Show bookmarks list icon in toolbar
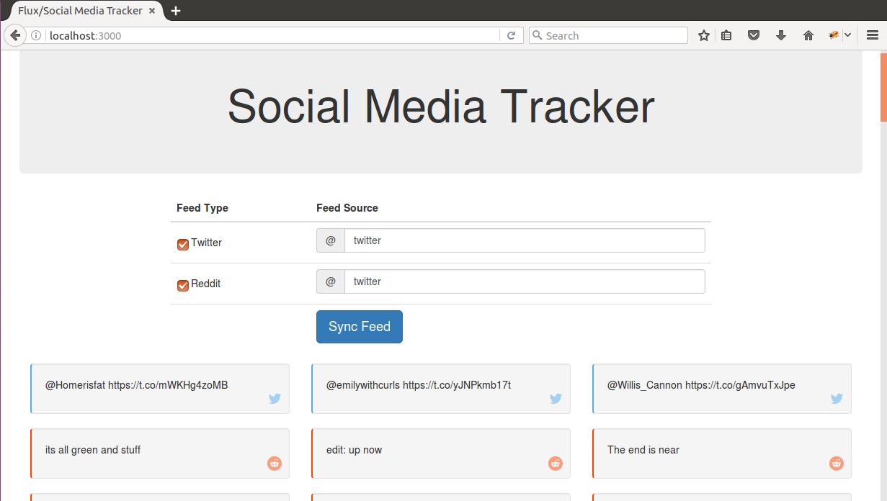Viewport: 887px width, 501px height. [726, 35]
